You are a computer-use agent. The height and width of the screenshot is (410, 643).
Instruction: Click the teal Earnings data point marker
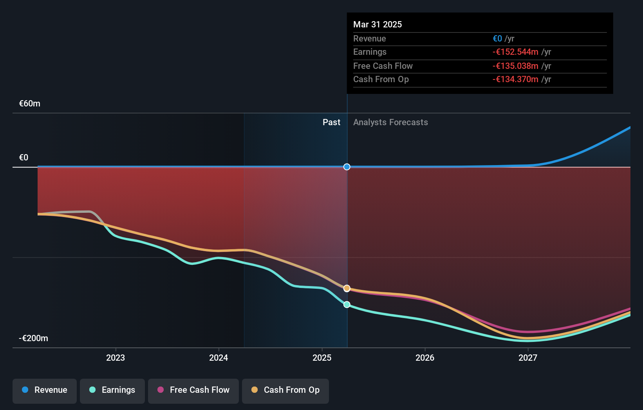[x=347, y=304]
